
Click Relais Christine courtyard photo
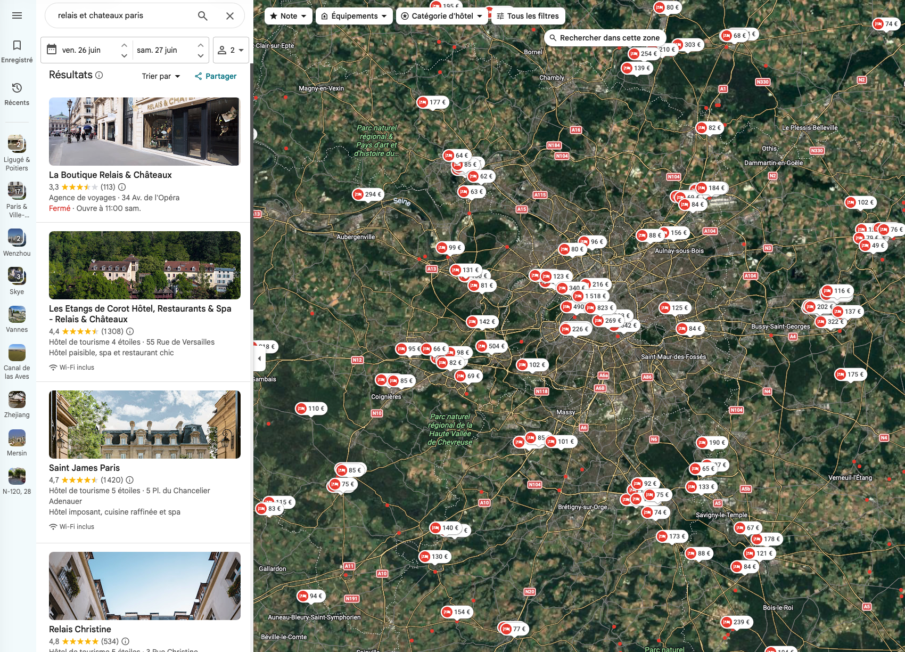tap(145, 586)
